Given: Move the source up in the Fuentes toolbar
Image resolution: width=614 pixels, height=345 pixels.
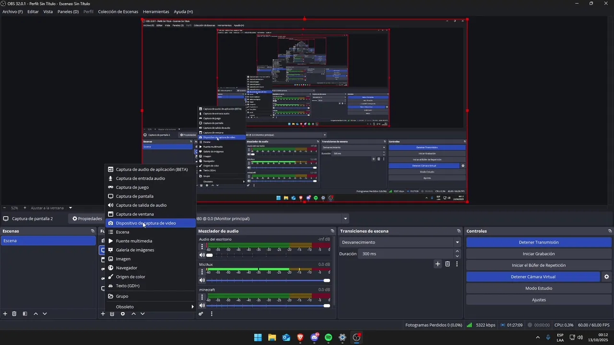Looking at the screenshot, I should pos(133,314).
